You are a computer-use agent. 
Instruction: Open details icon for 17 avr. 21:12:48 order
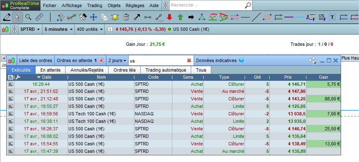(10, 99)
